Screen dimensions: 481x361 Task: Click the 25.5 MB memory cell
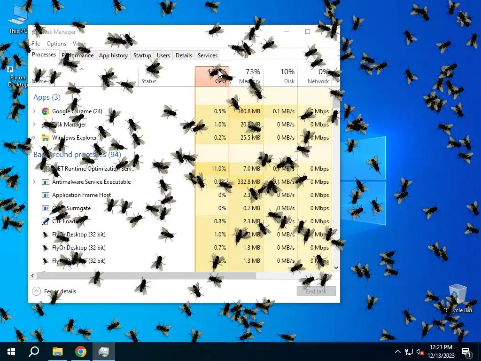tap(246, 138)
